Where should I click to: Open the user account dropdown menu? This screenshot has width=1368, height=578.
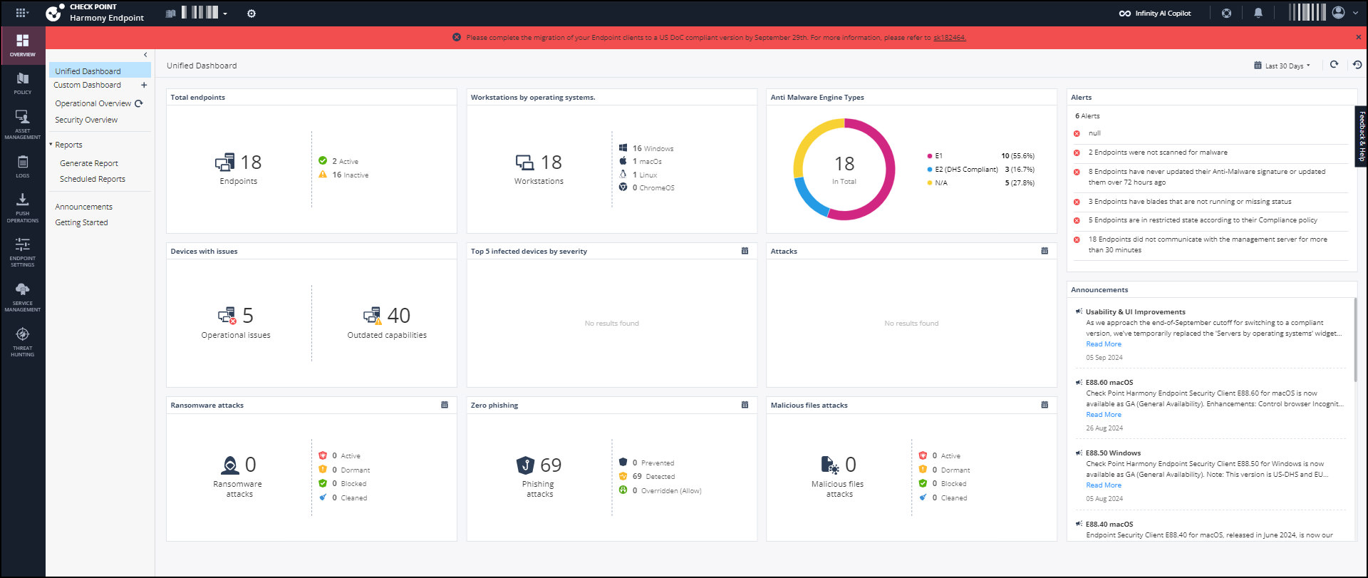click(1343, 13)
